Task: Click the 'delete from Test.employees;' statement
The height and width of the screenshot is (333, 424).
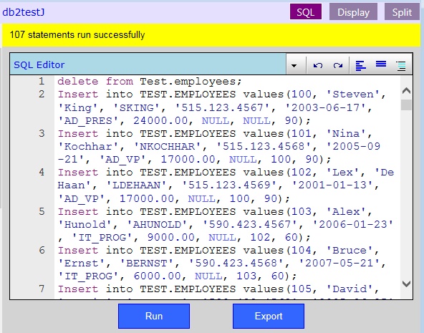Action: [150, 82]
